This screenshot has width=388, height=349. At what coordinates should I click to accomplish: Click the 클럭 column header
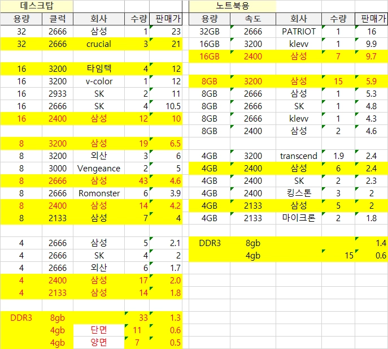coord(58,19)
